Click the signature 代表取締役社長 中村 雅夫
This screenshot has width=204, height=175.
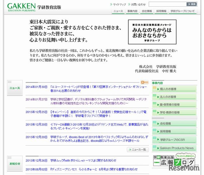156,71
